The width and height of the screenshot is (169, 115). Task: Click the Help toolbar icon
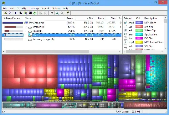pyautogui.click(x=68, y=13)
